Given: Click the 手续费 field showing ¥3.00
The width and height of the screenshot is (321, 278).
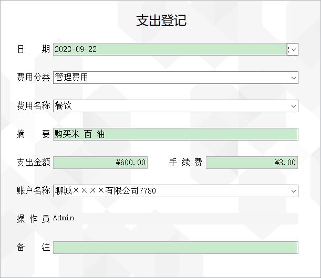Looking at the screenshot, I should pos(252,163).
